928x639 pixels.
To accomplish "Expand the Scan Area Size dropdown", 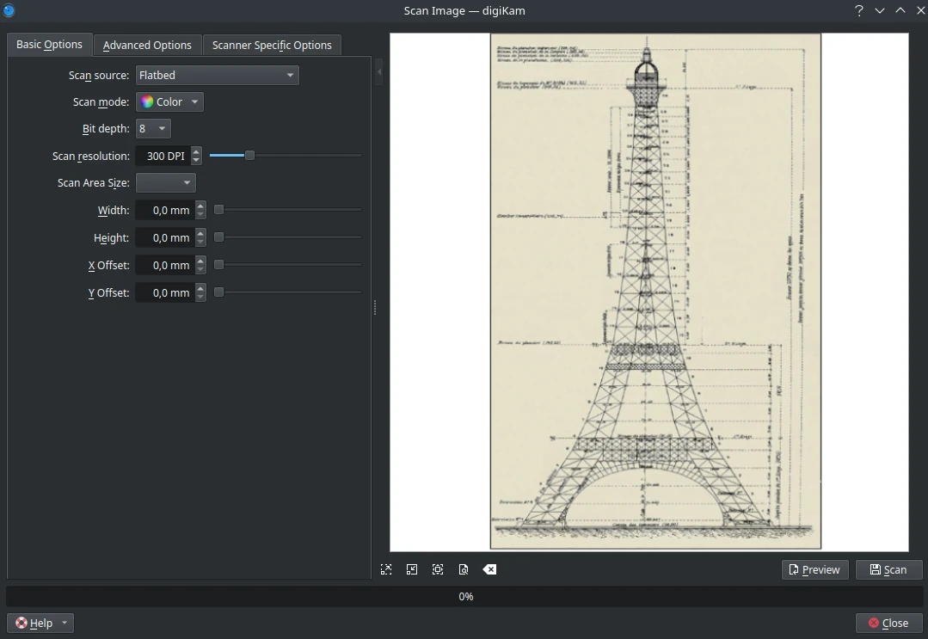I will (165, 182).
